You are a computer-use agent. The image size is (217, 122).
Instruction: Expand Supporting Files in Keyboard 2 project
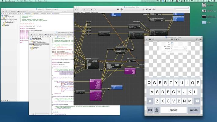point(4,22)
